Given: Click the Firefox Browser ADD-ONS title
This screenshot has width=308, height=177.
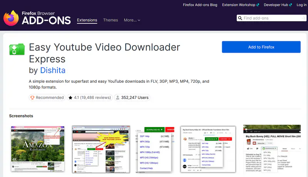Looking at the screenshot, I should pos(46,18).
